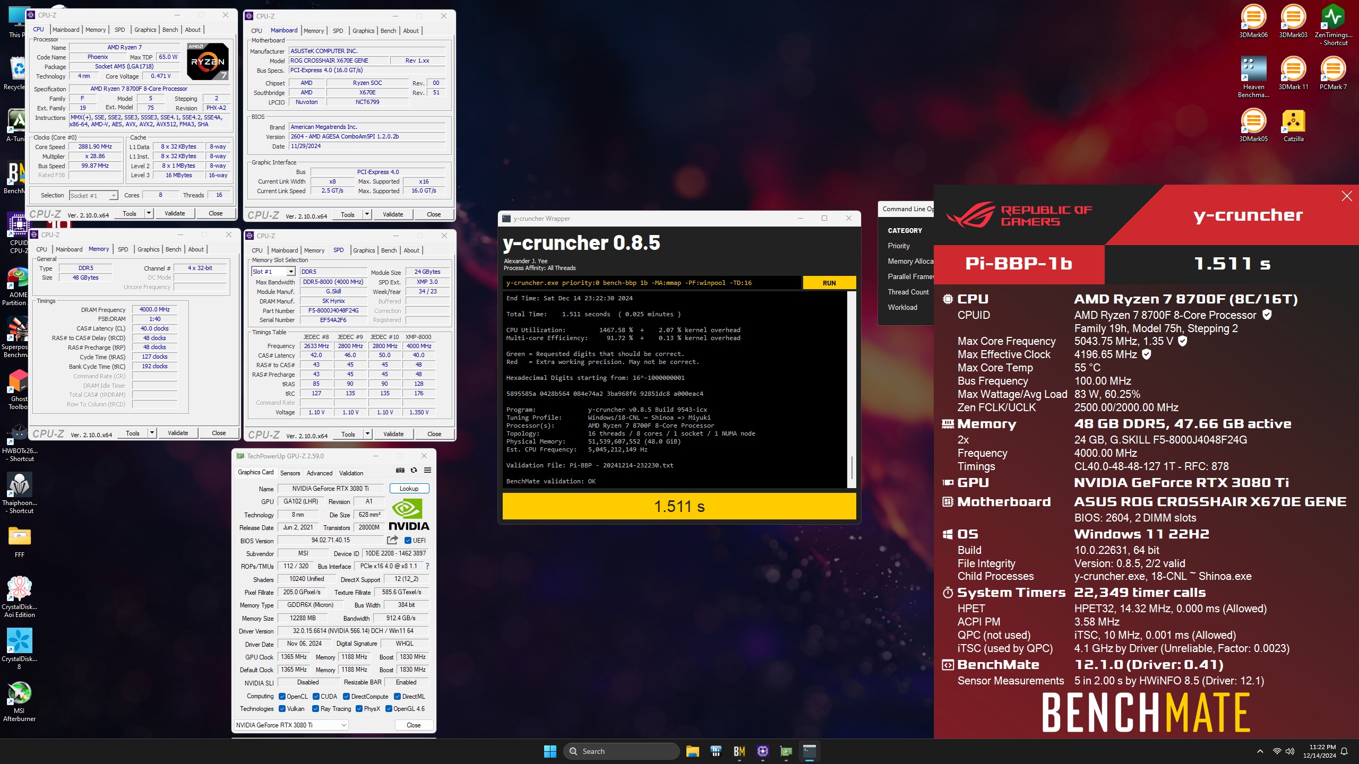Open GPU-Z taskbar icon

(x=786, y=751)
